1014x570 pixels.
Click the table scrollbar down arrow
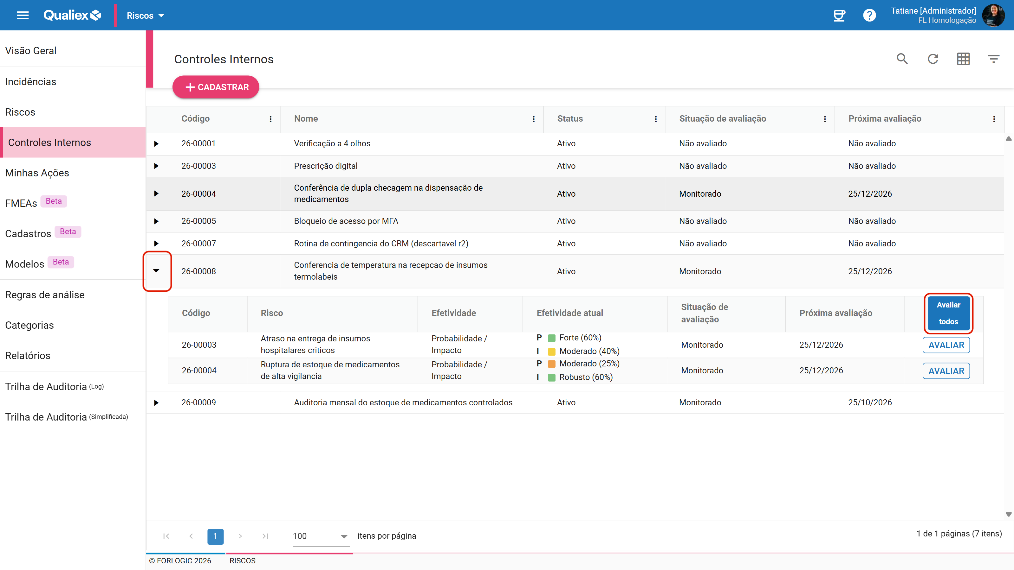[x=1009, y=514]
